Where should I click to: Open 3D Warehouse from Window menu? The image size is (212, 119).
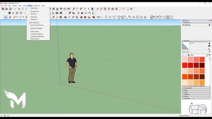[38, 23]
